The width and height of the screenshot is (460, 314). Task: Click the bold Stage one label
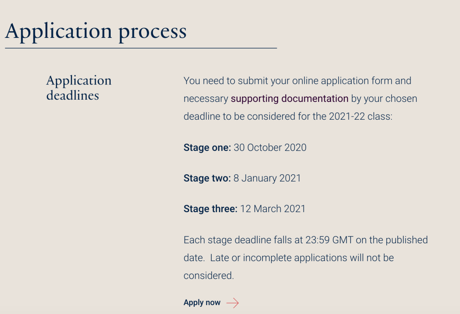tap(207, 147)
